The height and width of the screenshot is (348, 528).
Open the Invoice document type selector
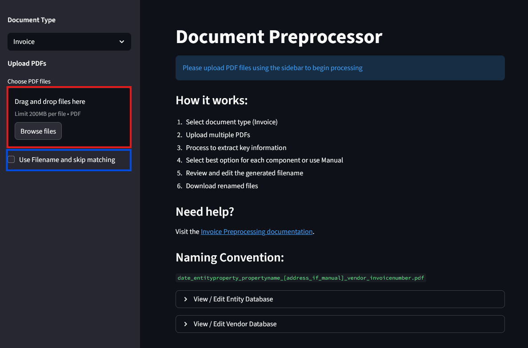(x=69, y=41)
